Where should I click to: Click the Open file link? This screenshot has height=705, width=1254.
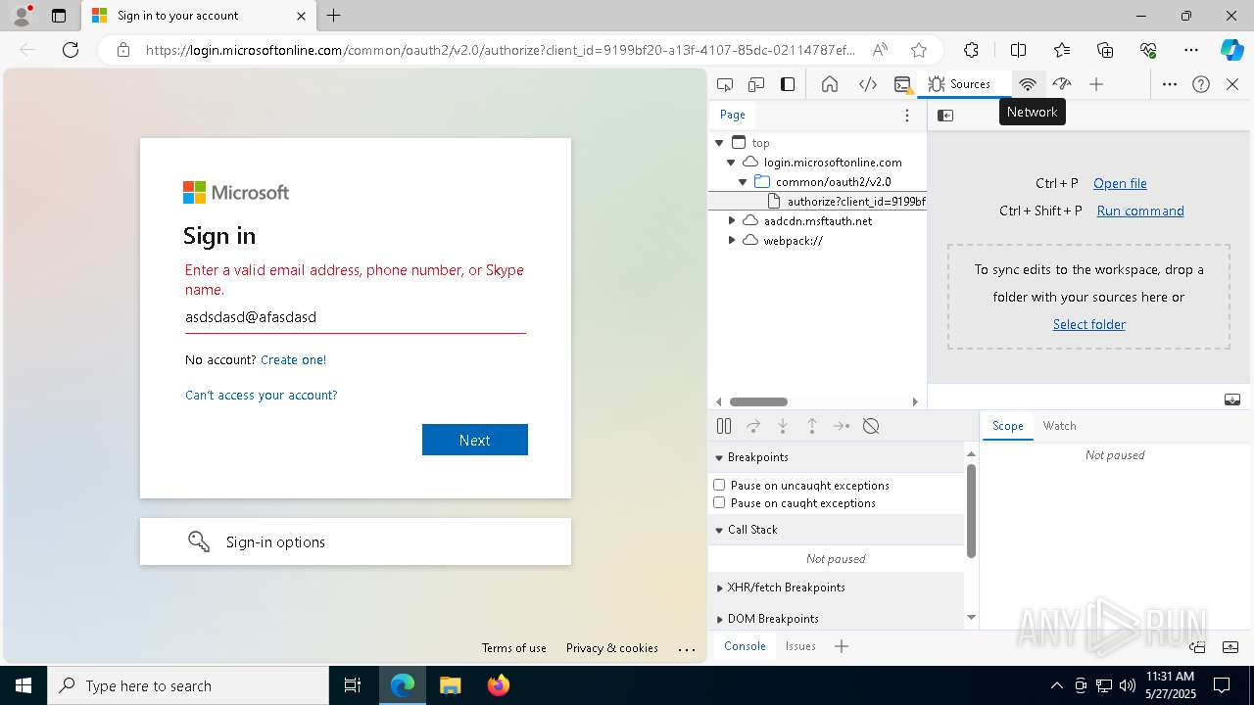(1120, 183)
